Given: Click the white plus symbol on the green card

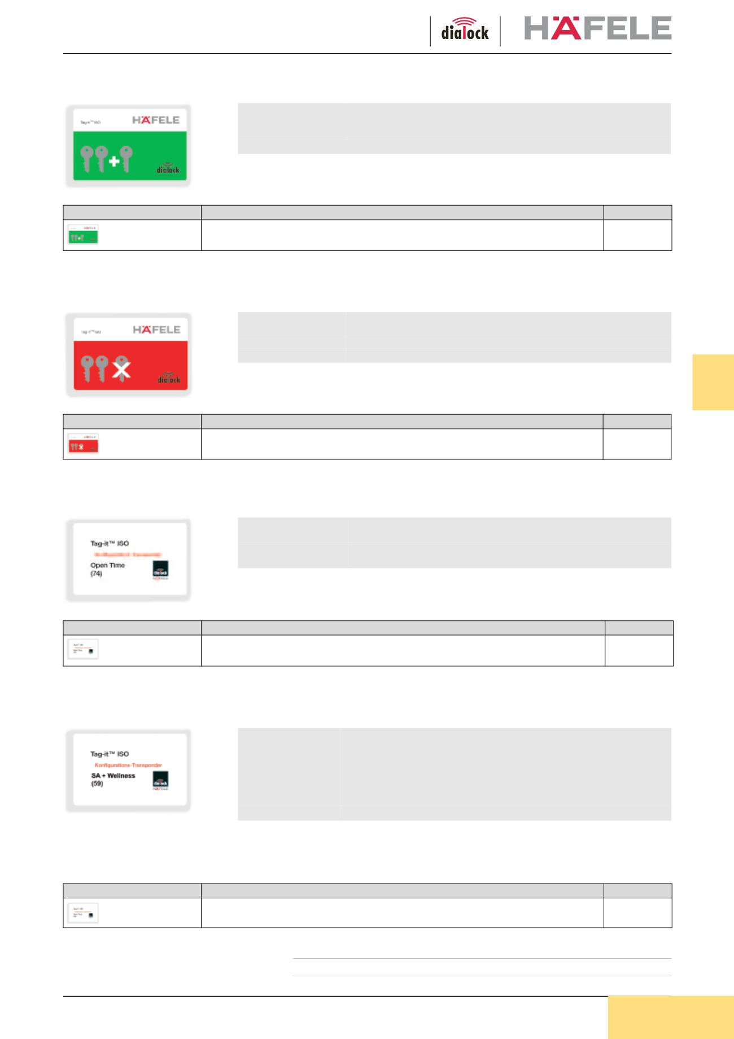Looking at the screenshot, I should pos(115,162).
